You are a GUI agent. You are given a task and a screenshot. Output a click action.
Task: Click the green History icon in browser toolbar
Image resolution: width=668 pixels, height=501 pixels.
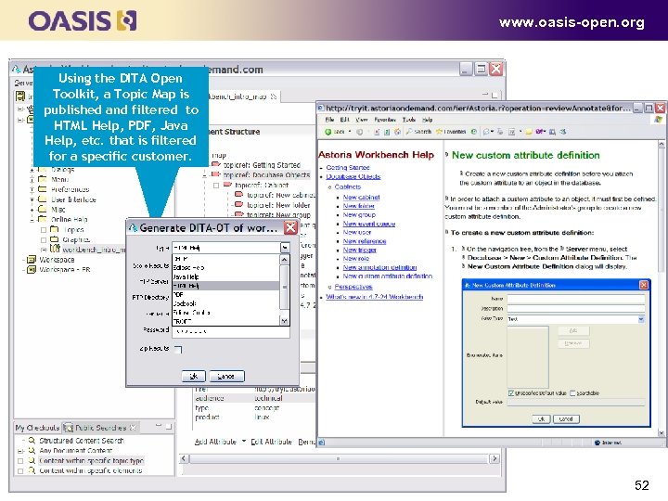click(x=474, y=132)
